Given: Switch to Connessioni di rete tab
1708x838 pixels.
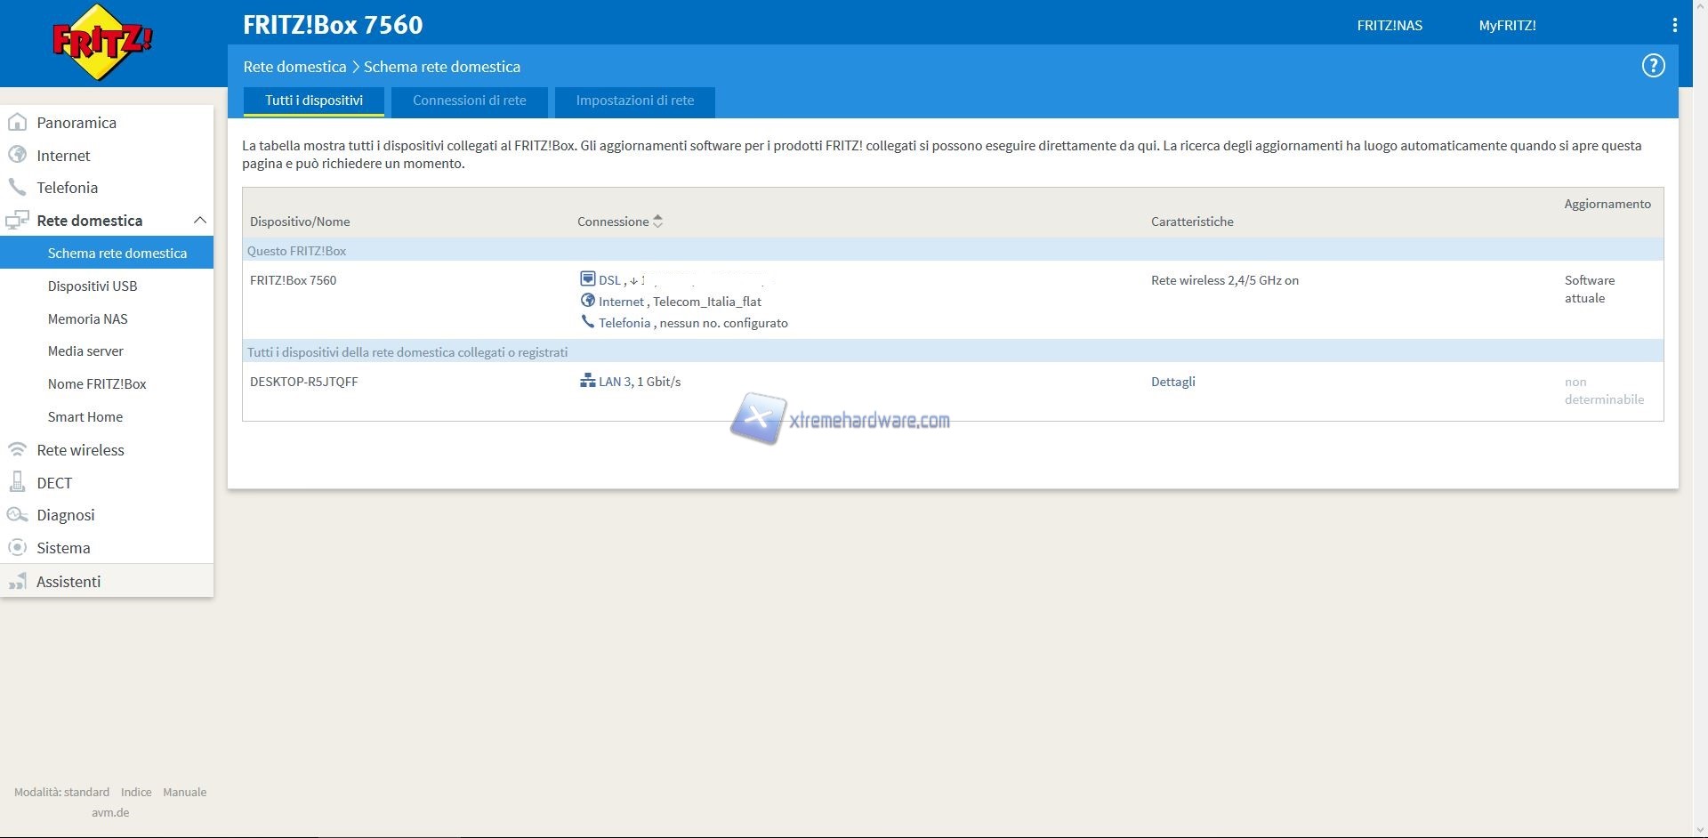Looking at the screenshot, I should coord(469,101).
